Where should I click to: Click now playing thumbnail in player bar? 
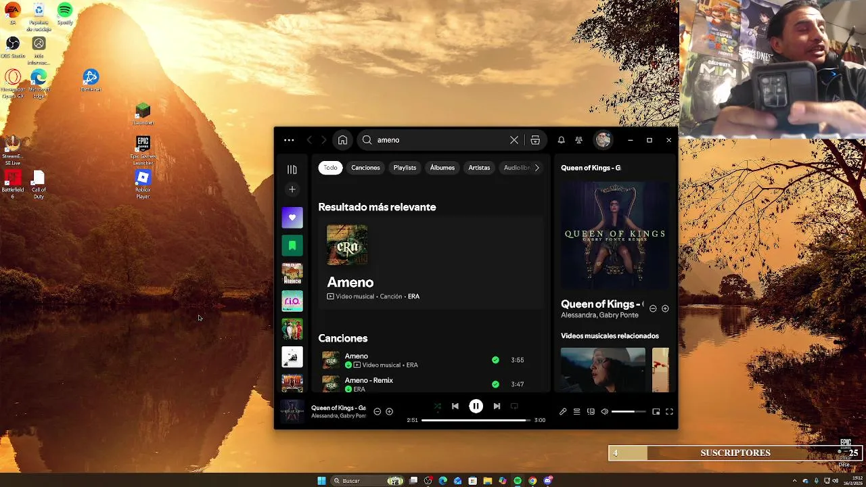pos(292,411)
